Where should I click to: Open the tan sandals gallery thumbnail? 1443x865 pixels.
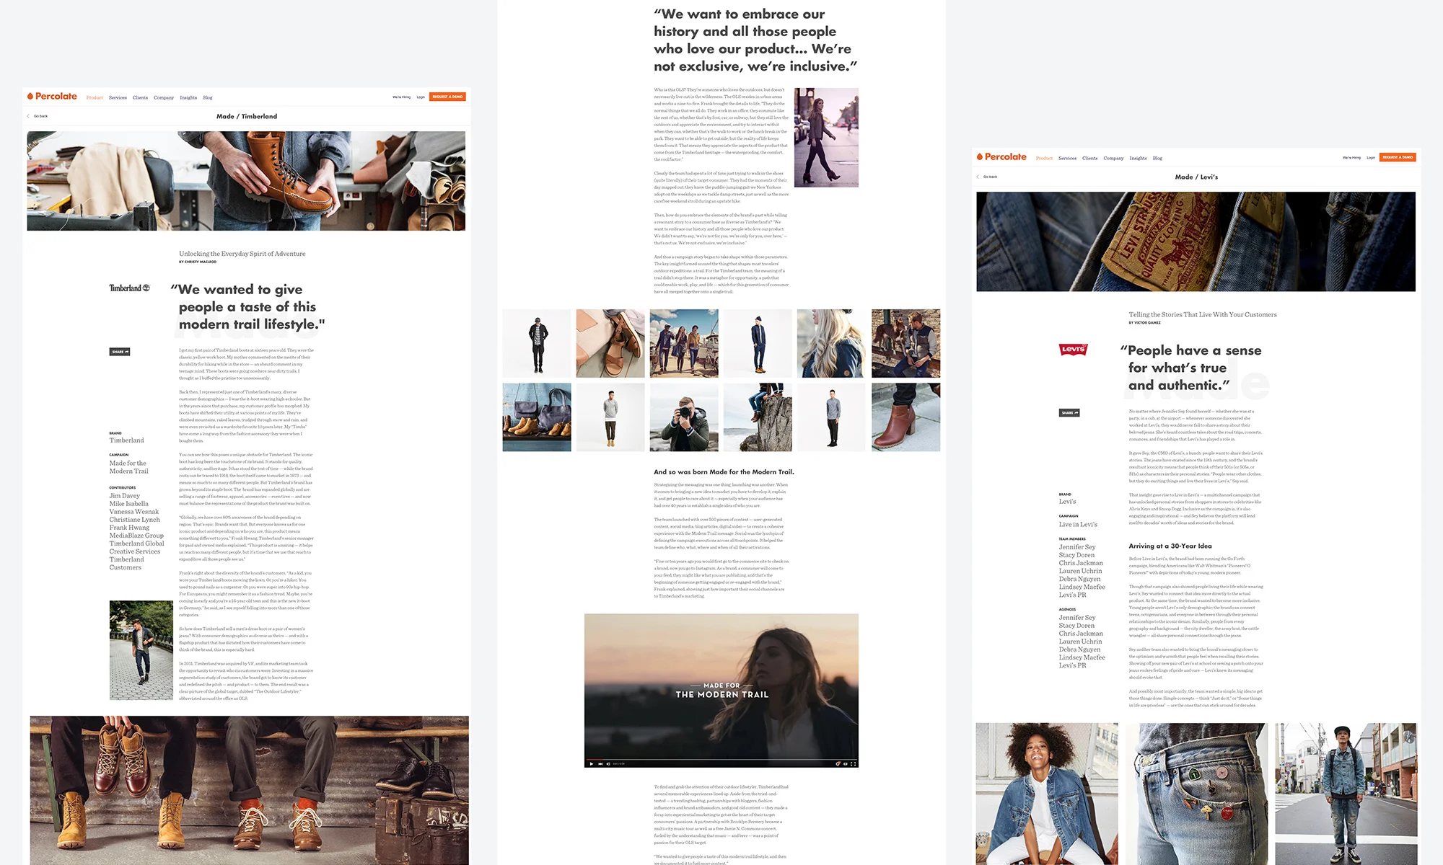click(x=610, y=343)
